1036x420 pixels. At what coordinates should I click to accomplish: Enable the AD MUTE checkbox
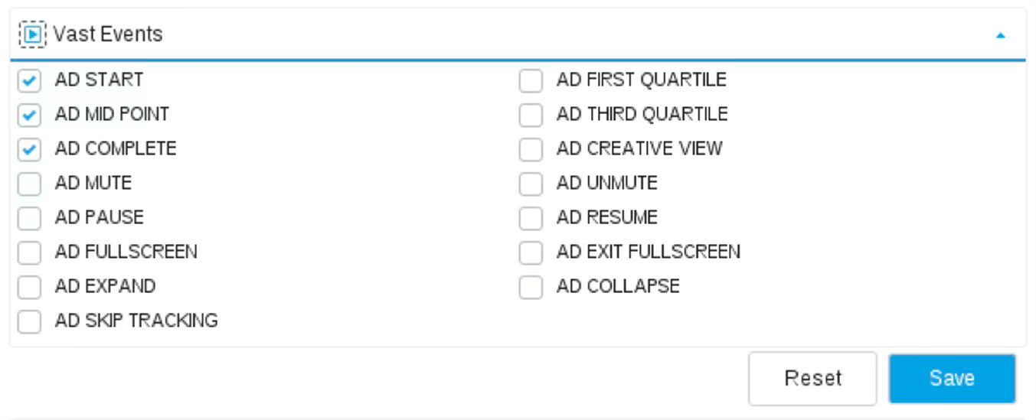coord(29,184)
